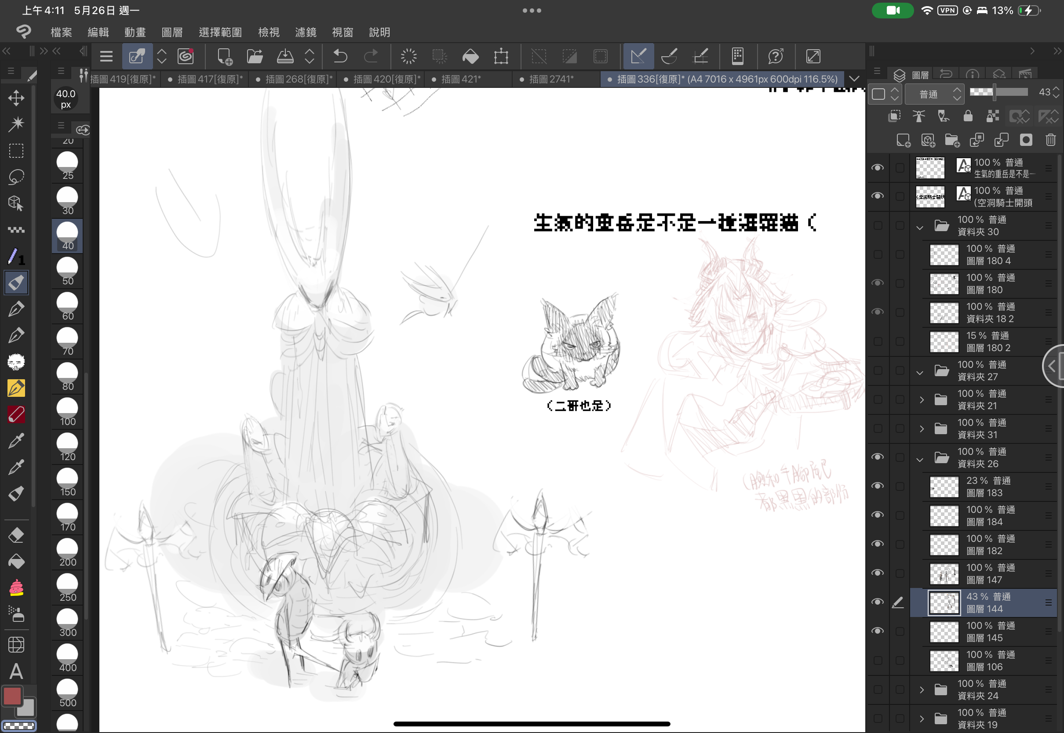Choose the 300 brush size preset
This screenshot has width=1064, height=733.
coord(68,623)
